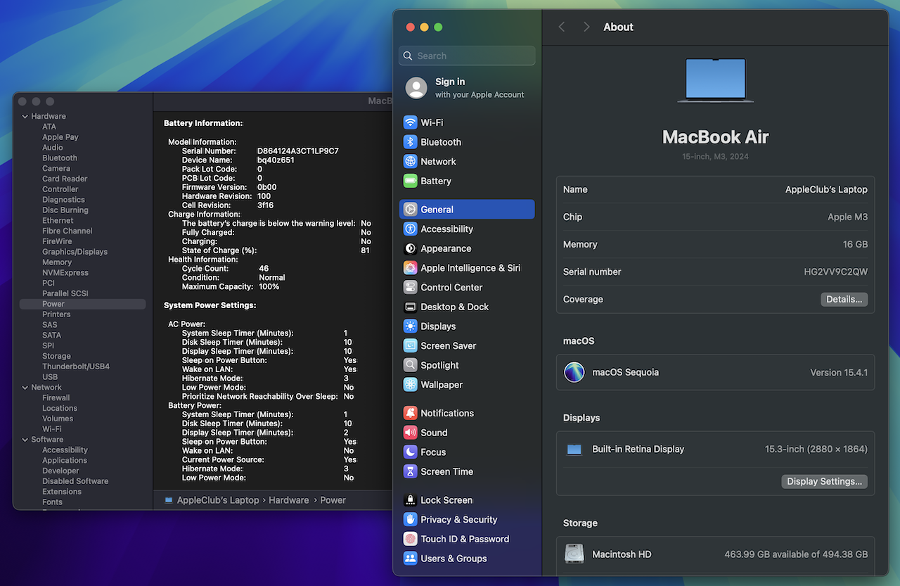This screenshot has width=900, height=586.
Task: Select Disabled Software in the list
Action: (75, 481)
